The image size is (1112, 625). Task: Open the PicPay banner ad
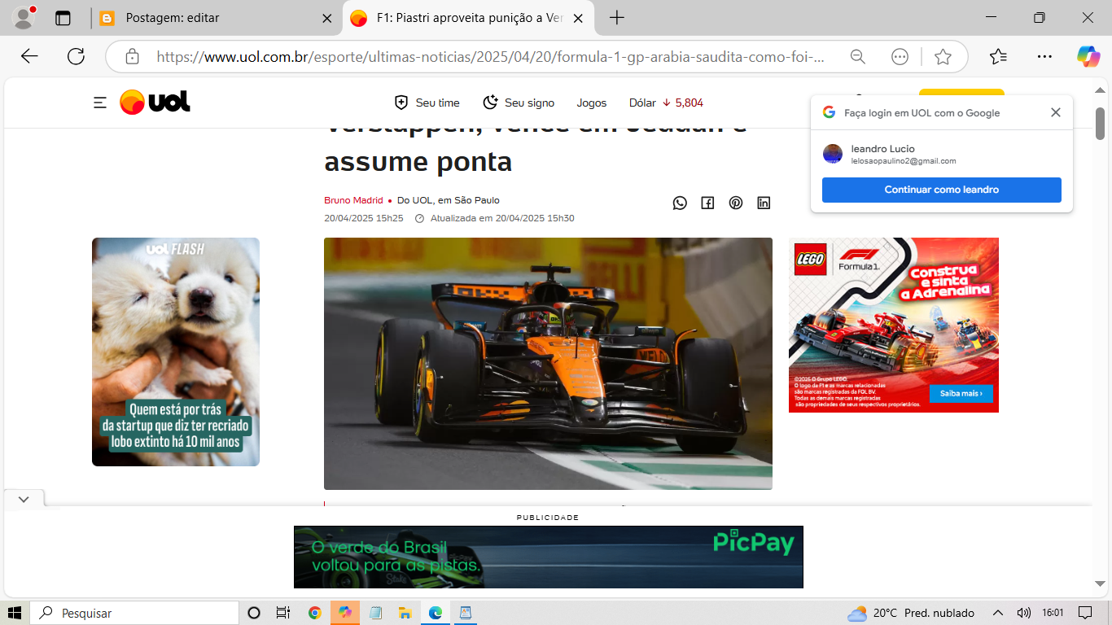pos(549,557)
